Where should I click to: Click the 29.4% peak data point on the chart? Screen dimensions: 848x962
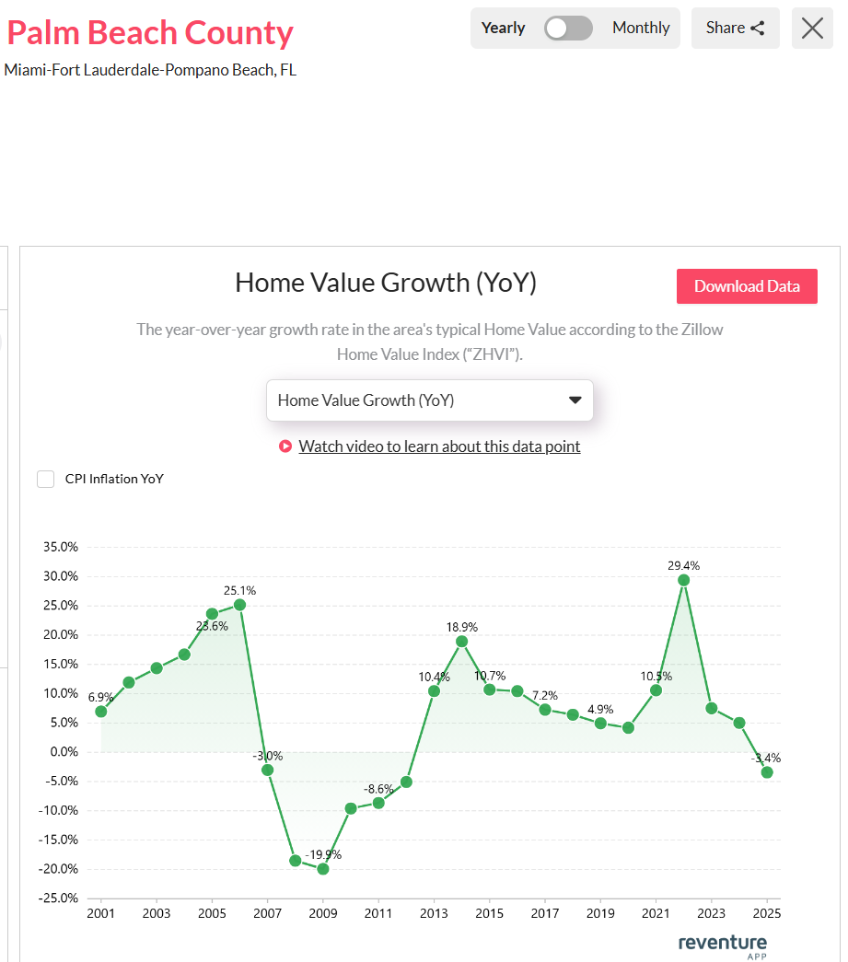tap(683, 579)
